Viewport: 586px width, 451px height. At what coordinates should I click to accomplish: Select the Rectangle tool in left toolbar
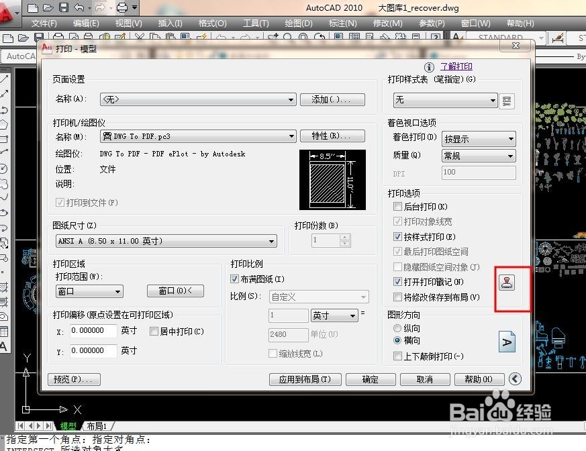[x=4, y=139]
